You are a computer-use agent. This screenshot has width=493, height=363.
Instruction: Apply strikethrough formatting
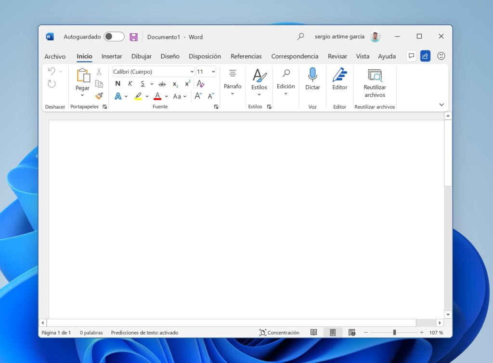click(162, 83)
